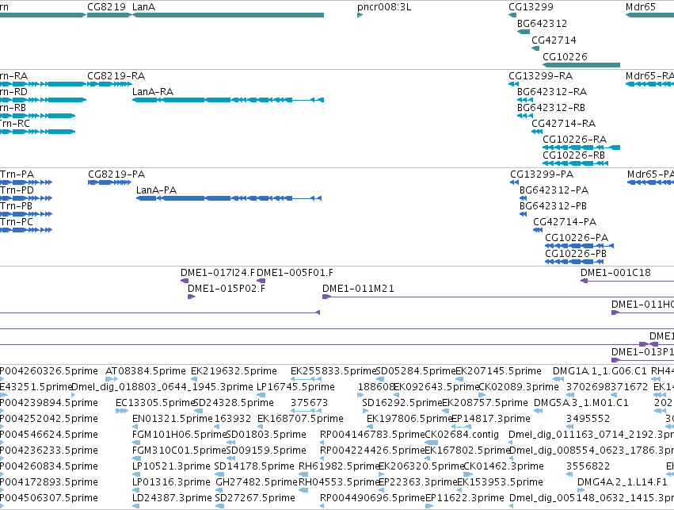This screenshot has height=510, width=674.
Task: Open the LanA-PA protein label
Action: pyautogui.click(x=157, y=190)
